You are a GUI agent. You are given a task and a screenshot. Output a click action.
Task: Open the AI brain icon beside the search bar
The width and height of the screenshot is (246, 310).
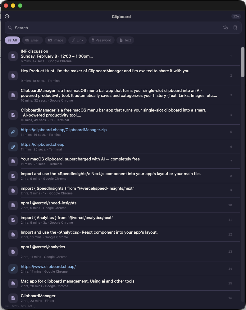(x=225, y=27)
